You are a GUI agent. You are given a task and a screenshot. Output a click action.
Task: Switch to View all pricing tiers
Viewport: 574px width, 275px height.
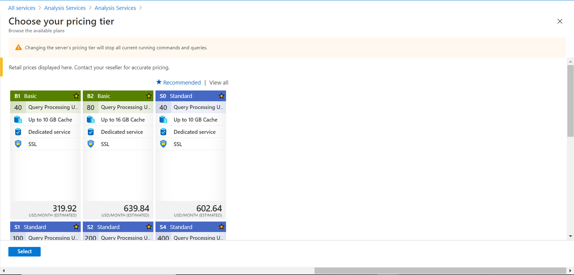(x=219, y=83)
